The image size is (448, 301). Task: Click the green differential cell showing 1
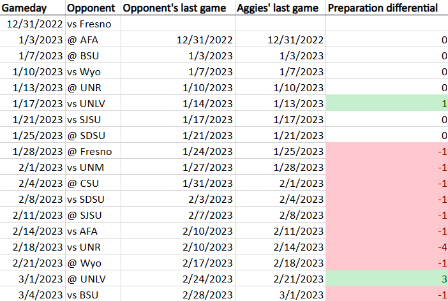point(387,103)
